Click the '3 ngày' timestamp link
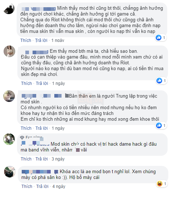Screen dimensions: 181x197 click(x=58, y=159)
